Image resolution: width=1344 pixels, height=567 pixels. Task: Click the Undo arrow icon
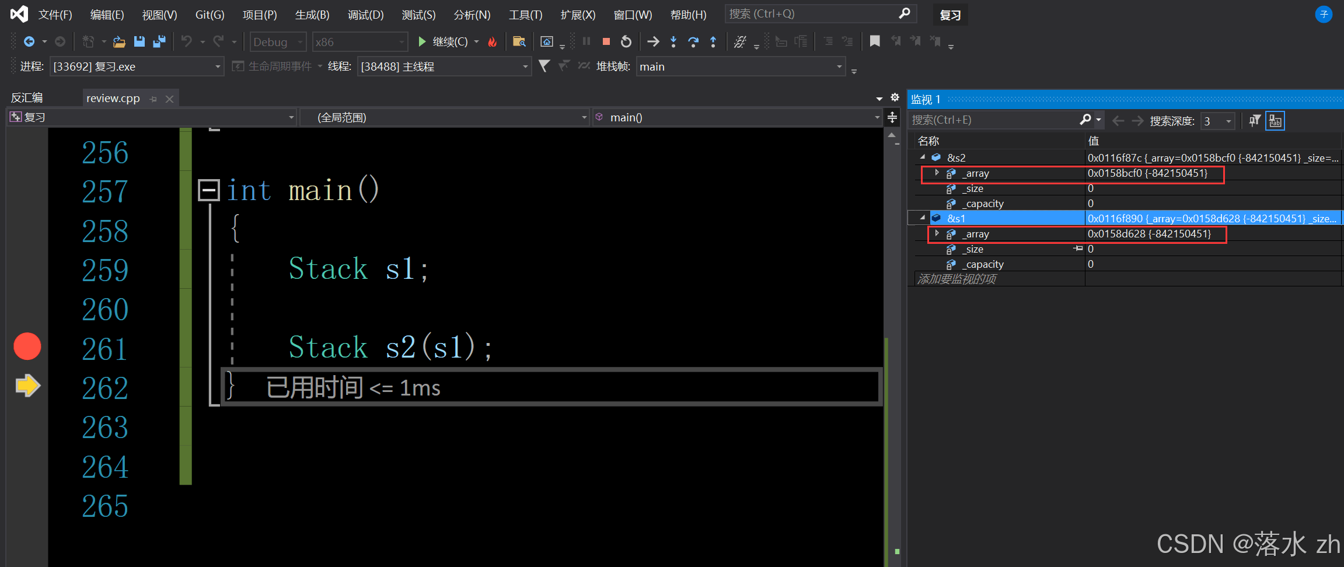pyautogui.click(x=187, y=41)
